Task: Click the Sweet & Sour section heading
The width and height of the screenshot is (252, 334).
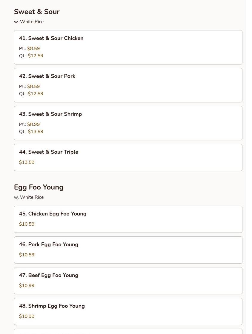Action: [37, 12]
